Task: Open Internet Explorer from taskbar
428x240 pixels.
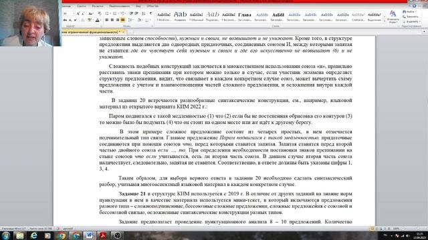Action: click(34, 235)
